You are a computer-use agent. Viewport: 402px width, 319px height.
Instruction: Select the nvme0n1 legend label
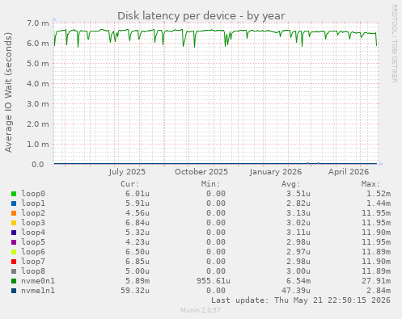(x=38, y=281)
